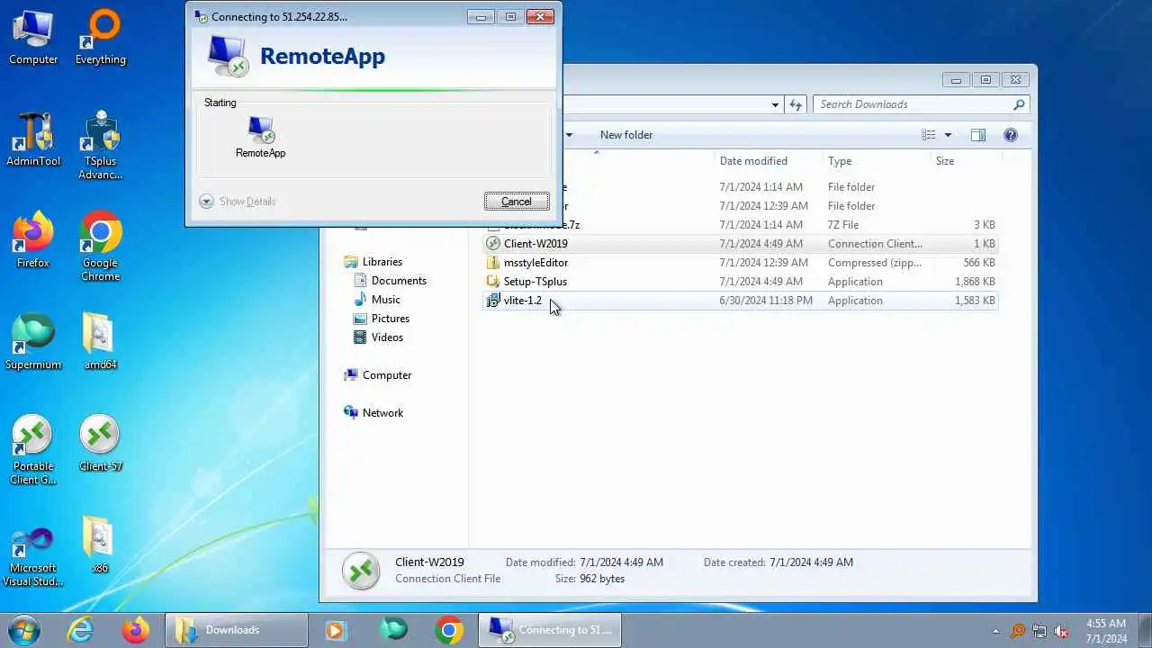
Task: Click the Everything search tray icon
Action: [x=1018, y=631]
